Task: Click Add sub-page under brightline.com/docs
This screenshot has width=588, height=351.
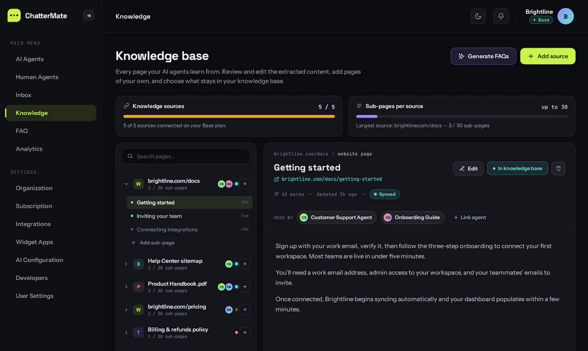Action: click(x=153, y=243)
